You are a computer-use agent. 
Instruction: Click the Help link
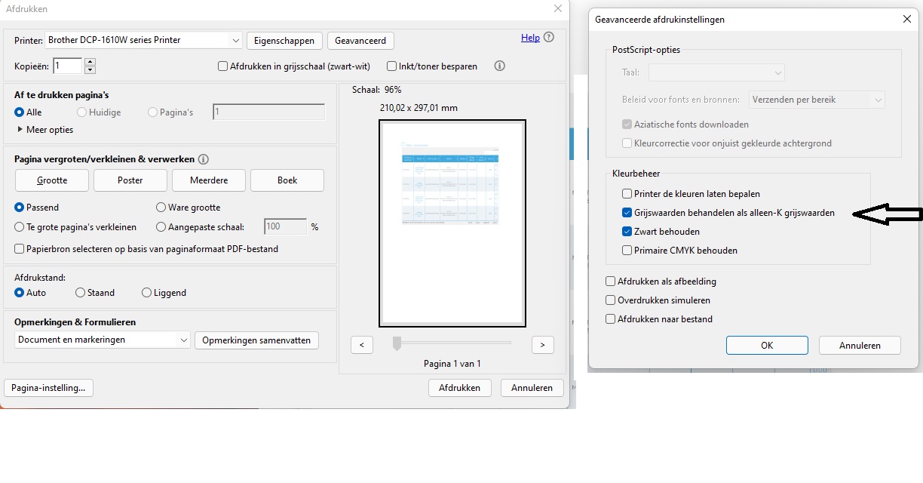[x=530, y=38]
